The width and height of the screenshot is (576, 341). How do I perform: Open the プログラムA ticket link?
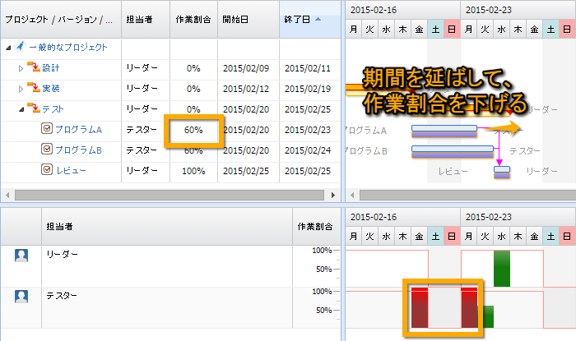[x=78, y=130]
